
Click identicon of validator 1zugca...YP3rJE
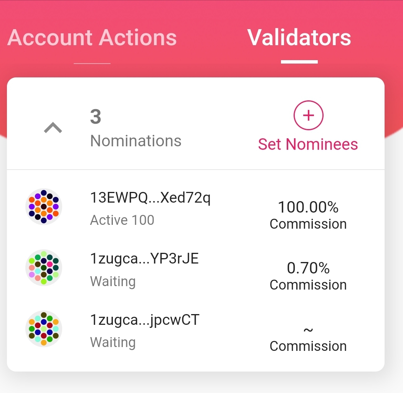(44, 268)
